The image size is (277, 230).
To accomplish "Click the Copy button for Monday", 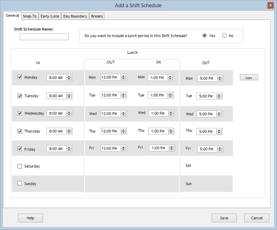I will pos(249,77).
